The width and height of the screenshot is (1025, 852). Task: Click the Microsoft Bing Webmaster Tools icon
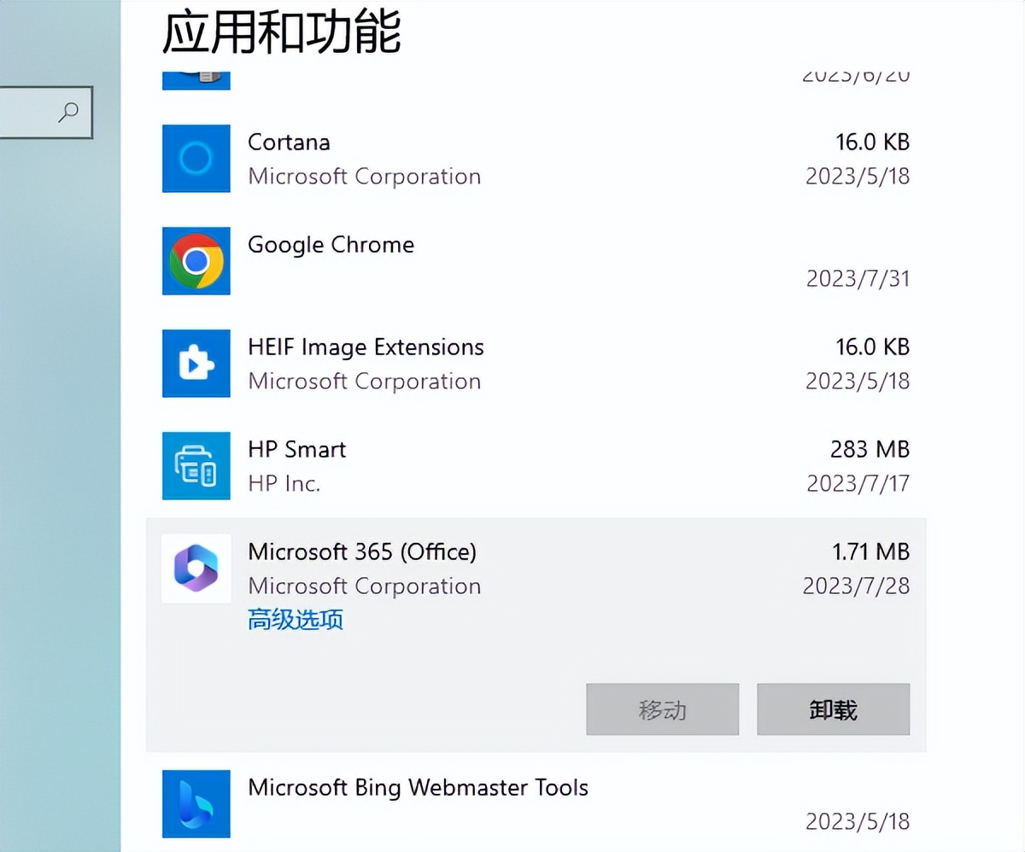pos(196,803)
